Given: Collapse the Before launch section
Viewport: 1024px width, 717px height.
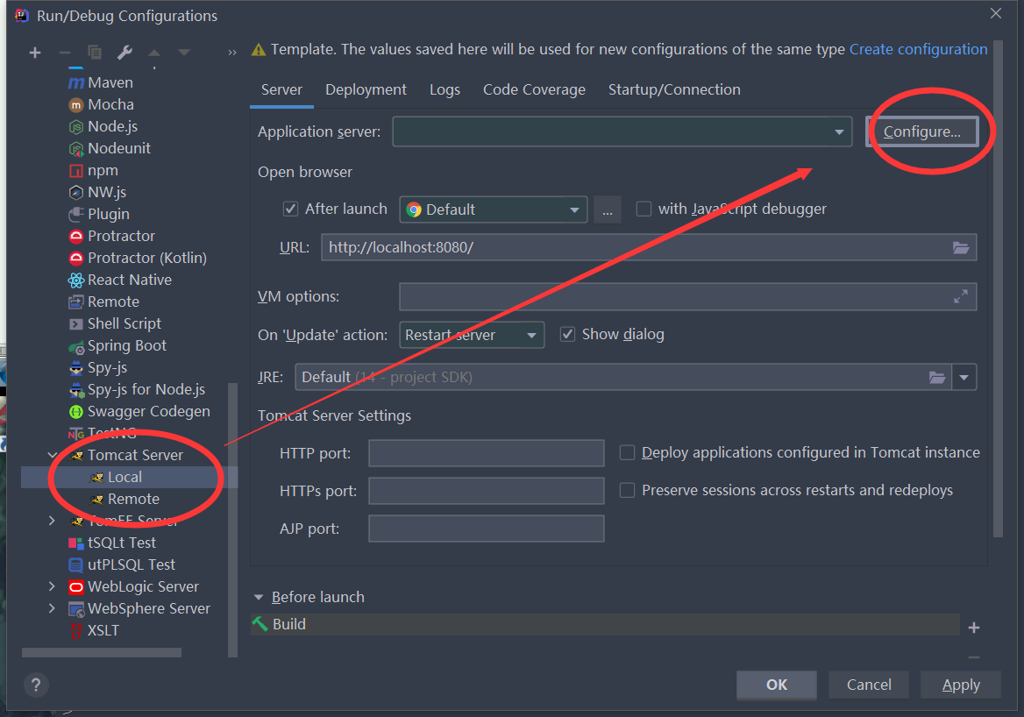Looking at the screenshot, I should [x=259, y=598].
